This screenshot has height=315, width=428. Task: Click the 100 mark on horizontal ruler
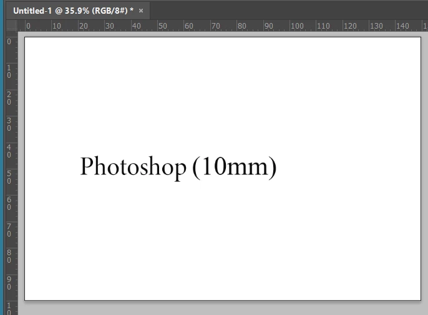click(297, 26)
